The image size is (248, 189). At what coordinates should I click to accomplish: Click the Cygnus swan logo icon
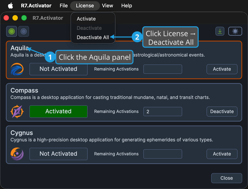tap(17, 154)
